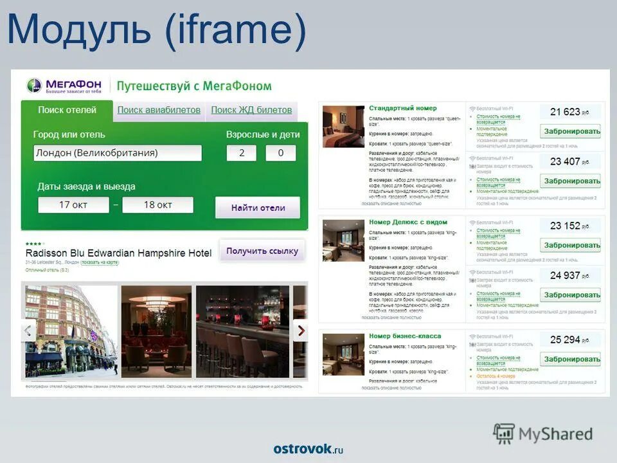Click the Отличный отель rating text
The image size is (617, 463).
47,270
